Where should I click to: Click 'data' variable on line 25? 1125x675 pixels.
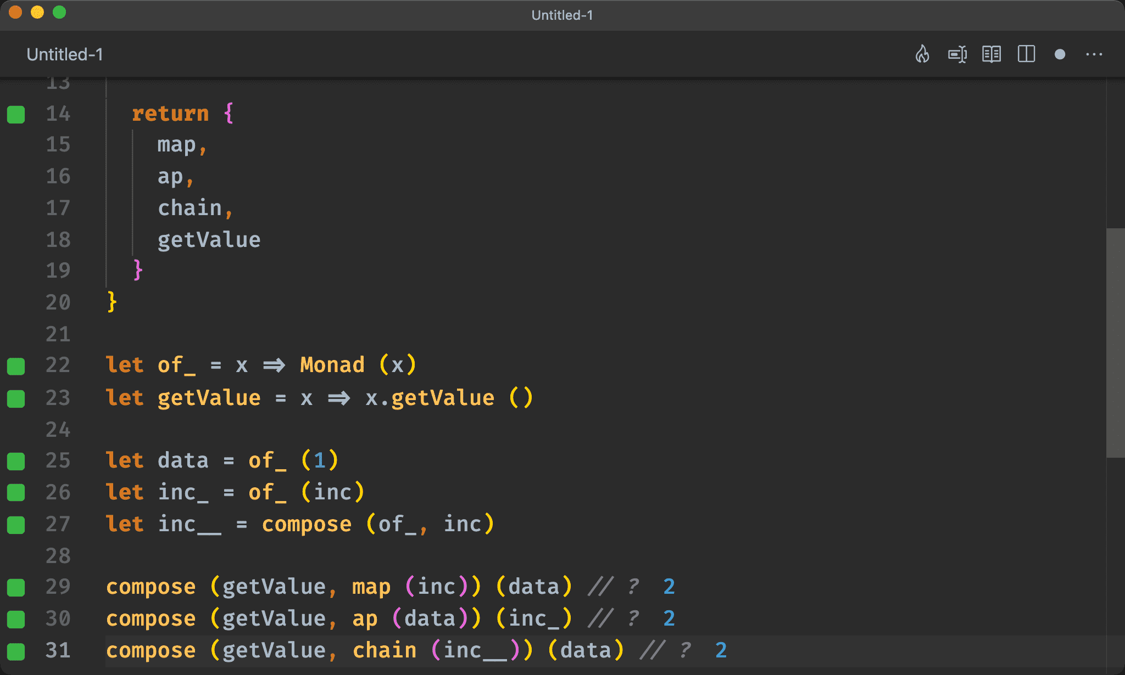click(183, 460)
